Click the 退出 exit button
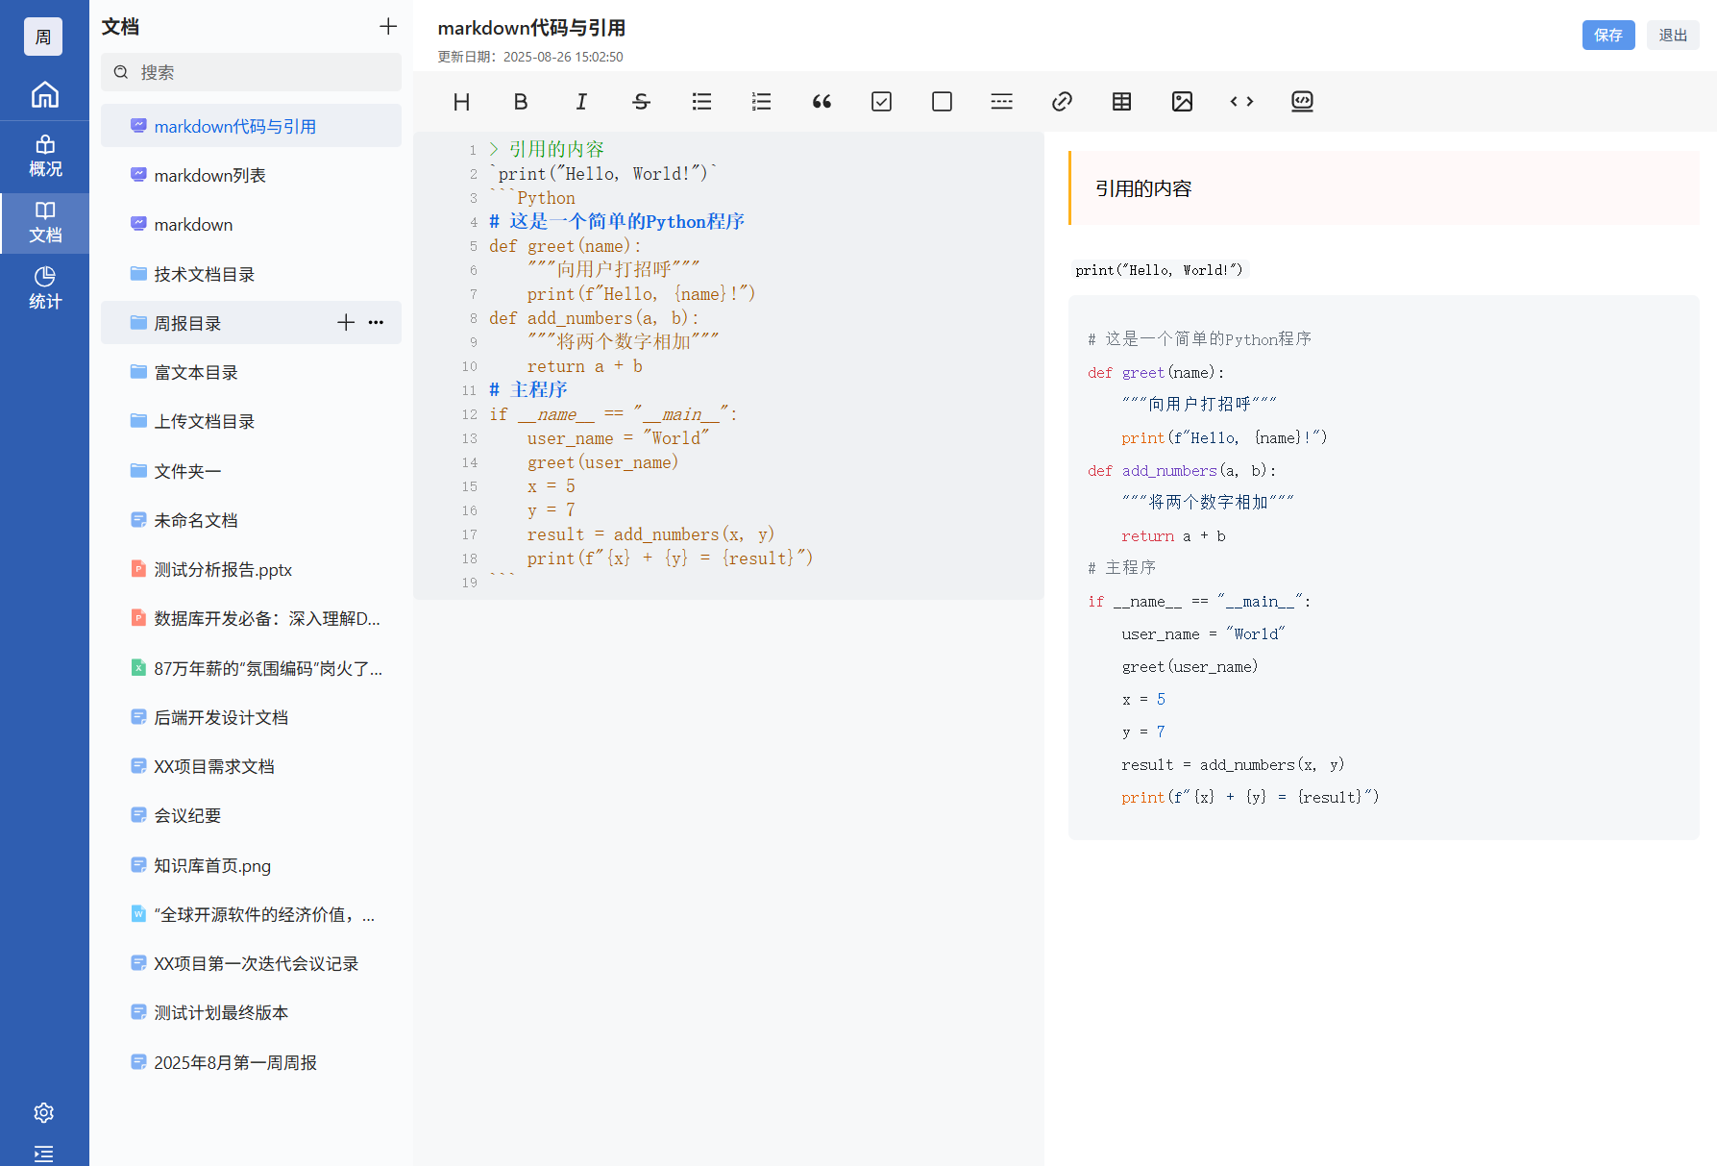The image size is (1717, 1166). (x=1673, y=36)
